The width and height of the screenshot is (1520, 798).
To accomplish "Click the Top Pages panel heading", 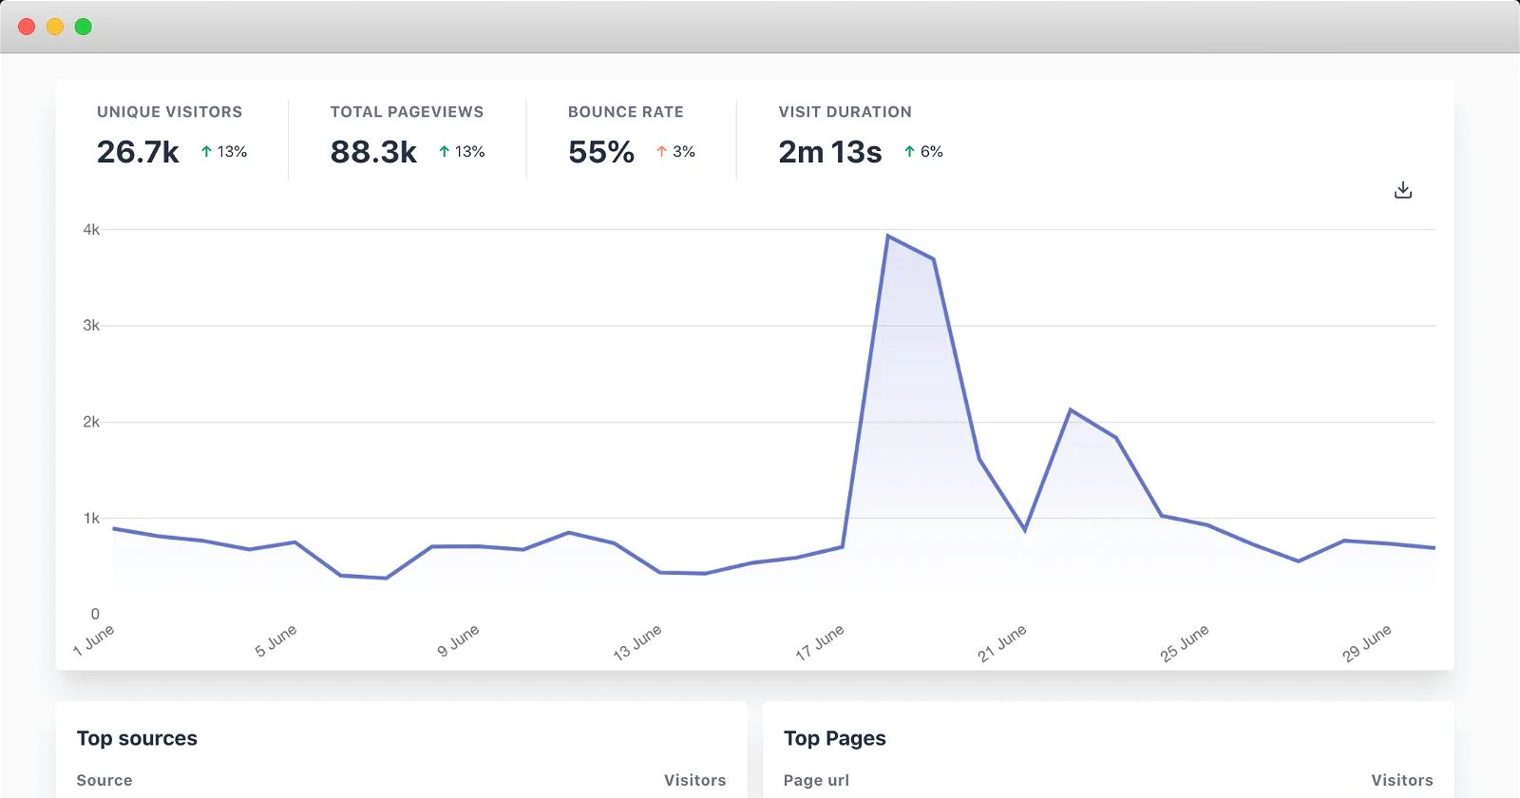I will [834, 738].
